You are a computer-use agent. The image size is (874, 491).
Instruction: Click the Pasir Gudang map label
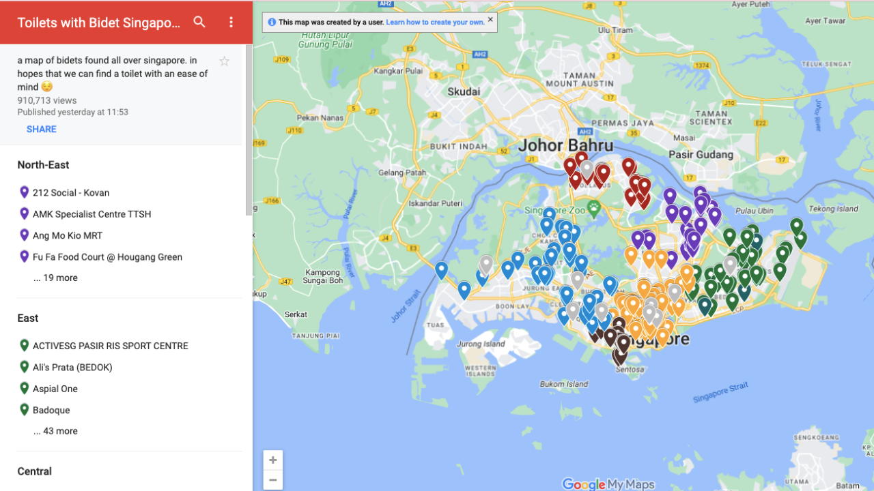(x=701, y=155)
